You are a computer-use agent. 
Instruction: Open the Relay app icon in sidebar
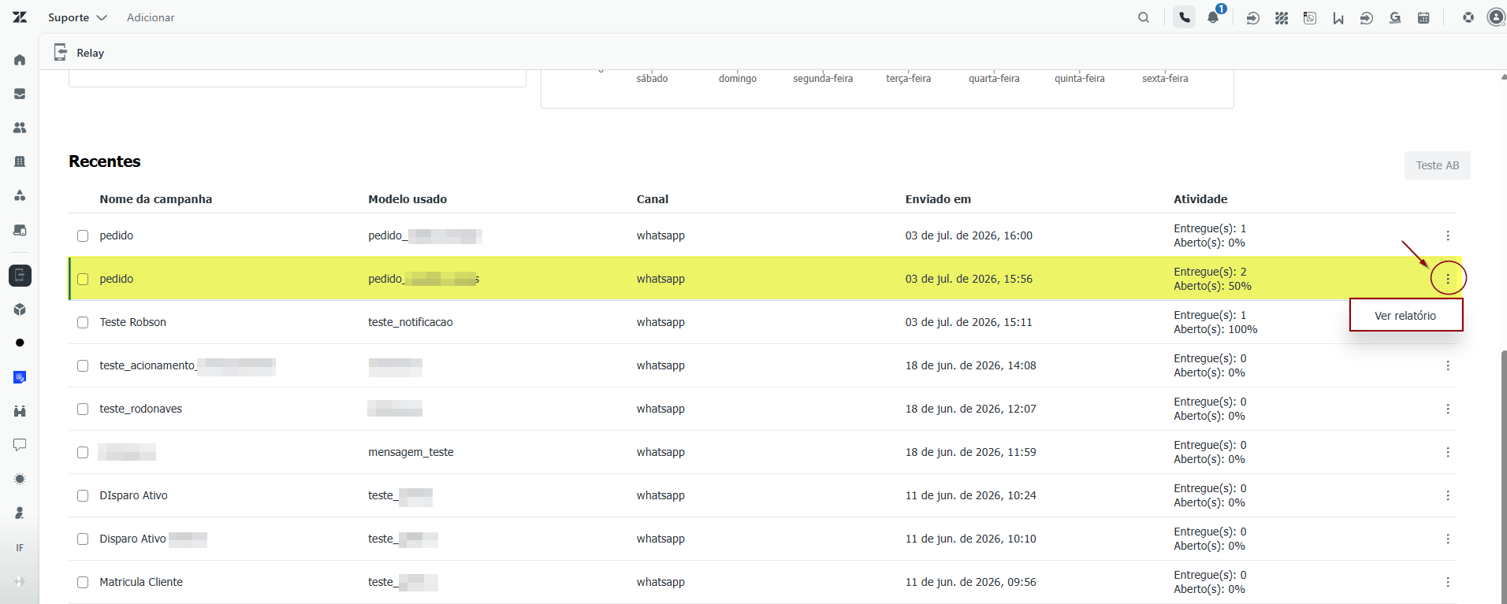pos(20,276)
